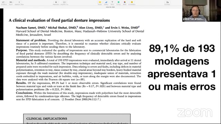This screenshot has height=124, width=221.
Task: Click the article title 'A clinical evaluation of fixed partial denture impressions'
Action: tap(59, 20)
